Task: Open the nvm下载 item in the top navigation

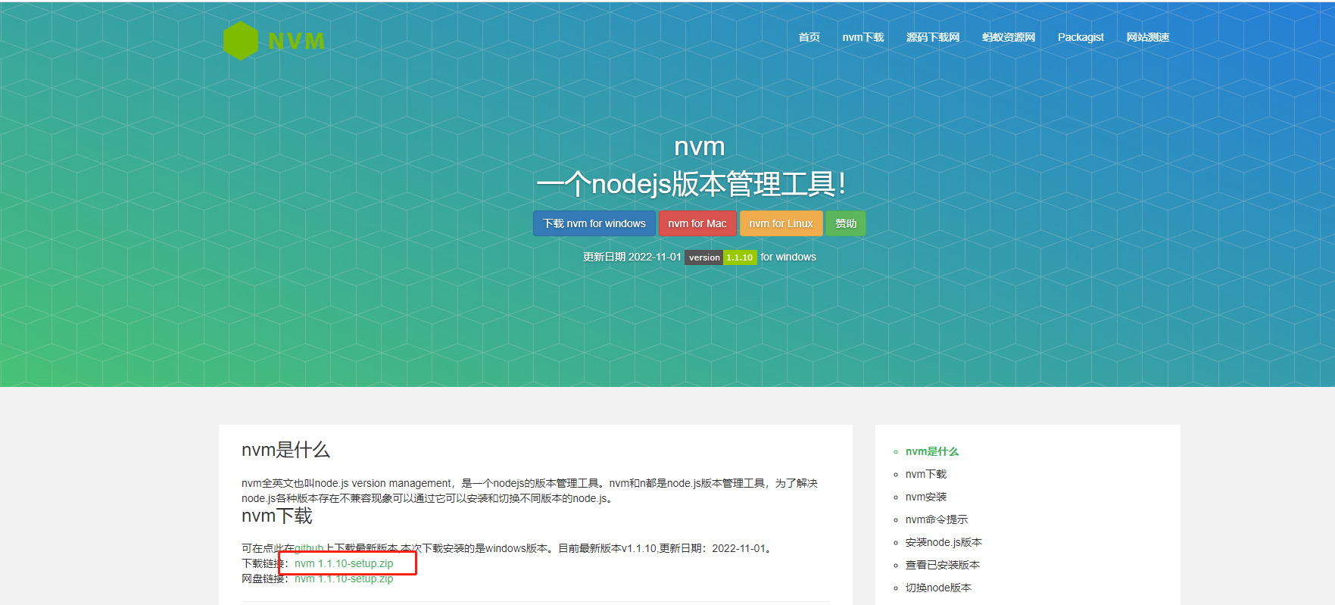Action: click(x=863, y=37)
